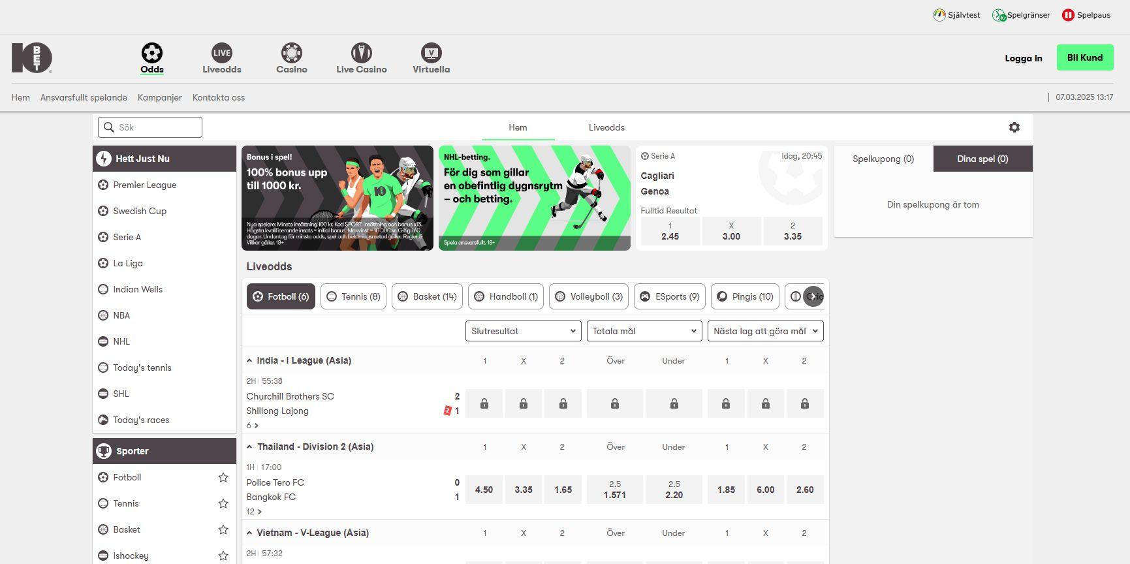The width and height of the screenshot is (1130, 564).
Task: Click the Liveodds LIVE icon
Action: [x=222, y=53]
